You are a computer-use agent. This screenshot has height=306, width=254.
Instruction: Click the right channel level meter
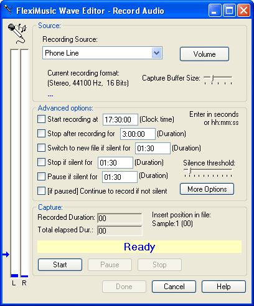24,164
